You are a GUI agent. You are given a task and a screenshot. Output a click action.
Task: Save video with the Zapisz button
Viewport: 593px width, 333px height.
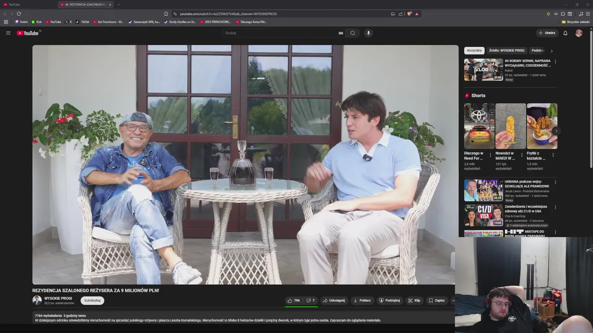point(436,301)
